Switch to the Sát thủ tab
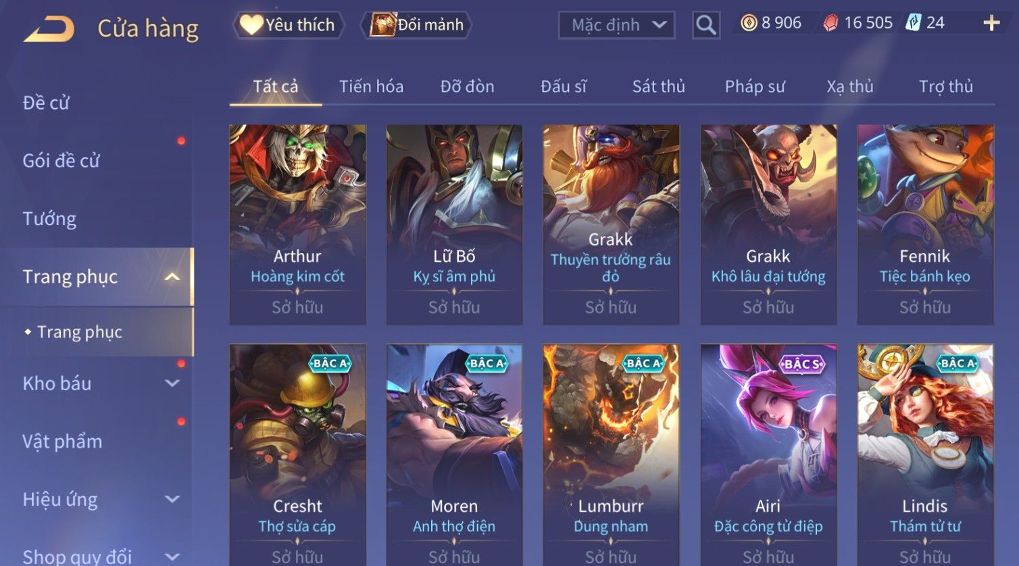Image resolution: width=1019 pixels, height=566 pixels. 658,87
